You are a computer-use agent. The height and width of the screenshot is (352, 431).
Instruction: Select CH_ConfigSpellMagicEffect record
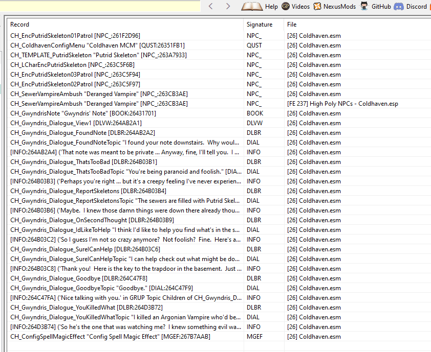click(110, 337)
